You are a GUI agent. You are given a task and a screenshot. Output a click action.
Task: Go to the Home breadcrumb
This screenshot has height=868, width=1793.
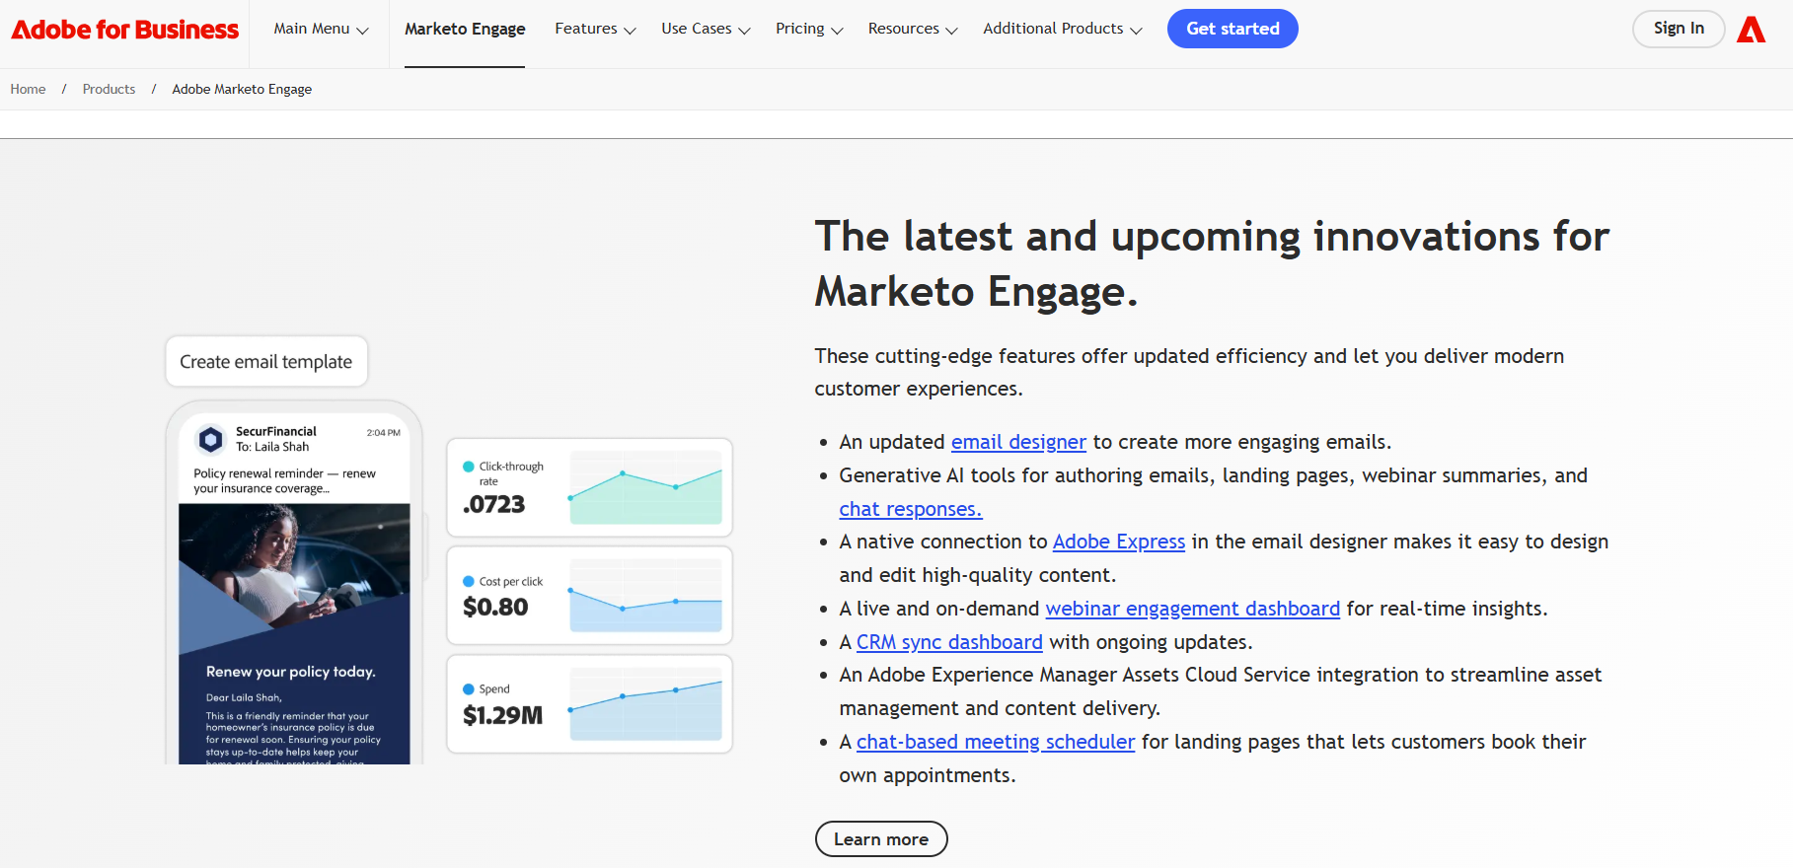[x=28, y=89]
